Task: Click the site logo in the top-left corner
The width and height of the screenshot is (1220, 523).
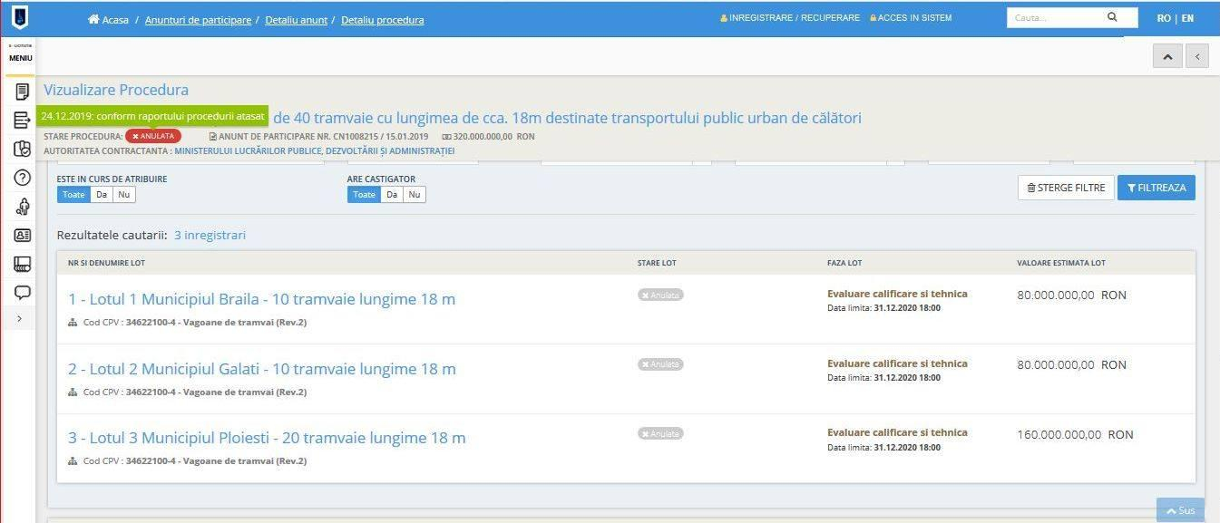Action: click(19, 17)
